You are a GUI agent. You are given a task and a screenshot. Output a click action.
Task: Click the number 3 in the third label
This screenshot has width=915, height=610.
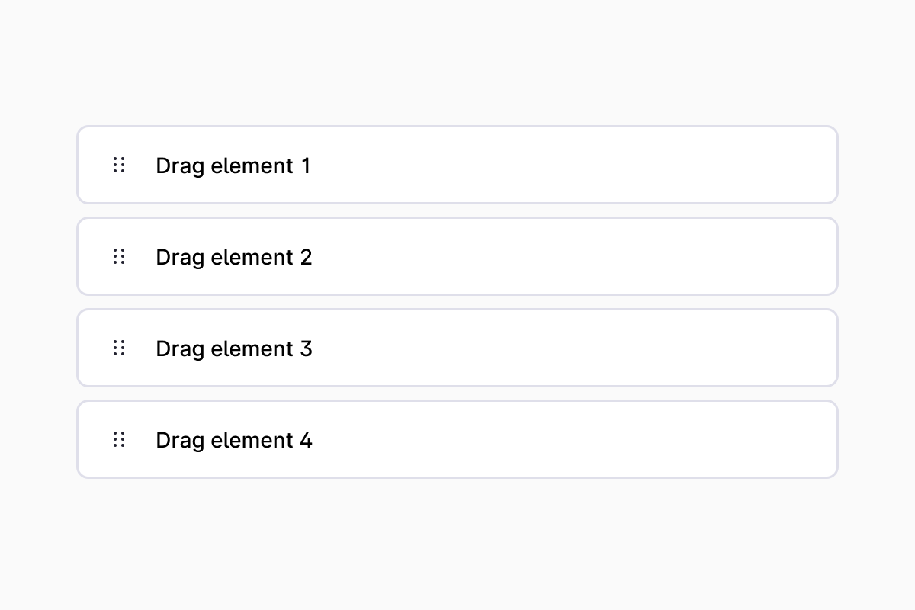click(306, 348)
